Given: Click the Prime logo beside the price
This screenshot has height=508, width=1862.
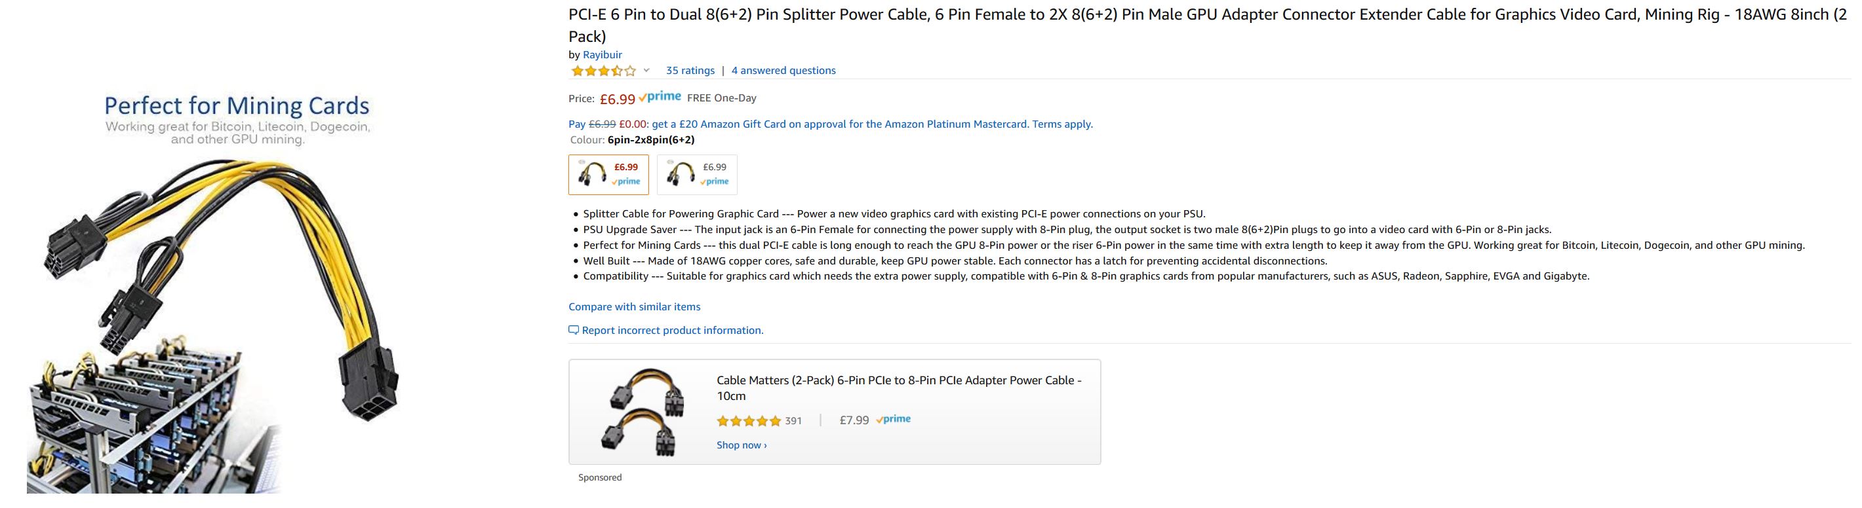Looking at the screenshot, I should coord(660,97).
